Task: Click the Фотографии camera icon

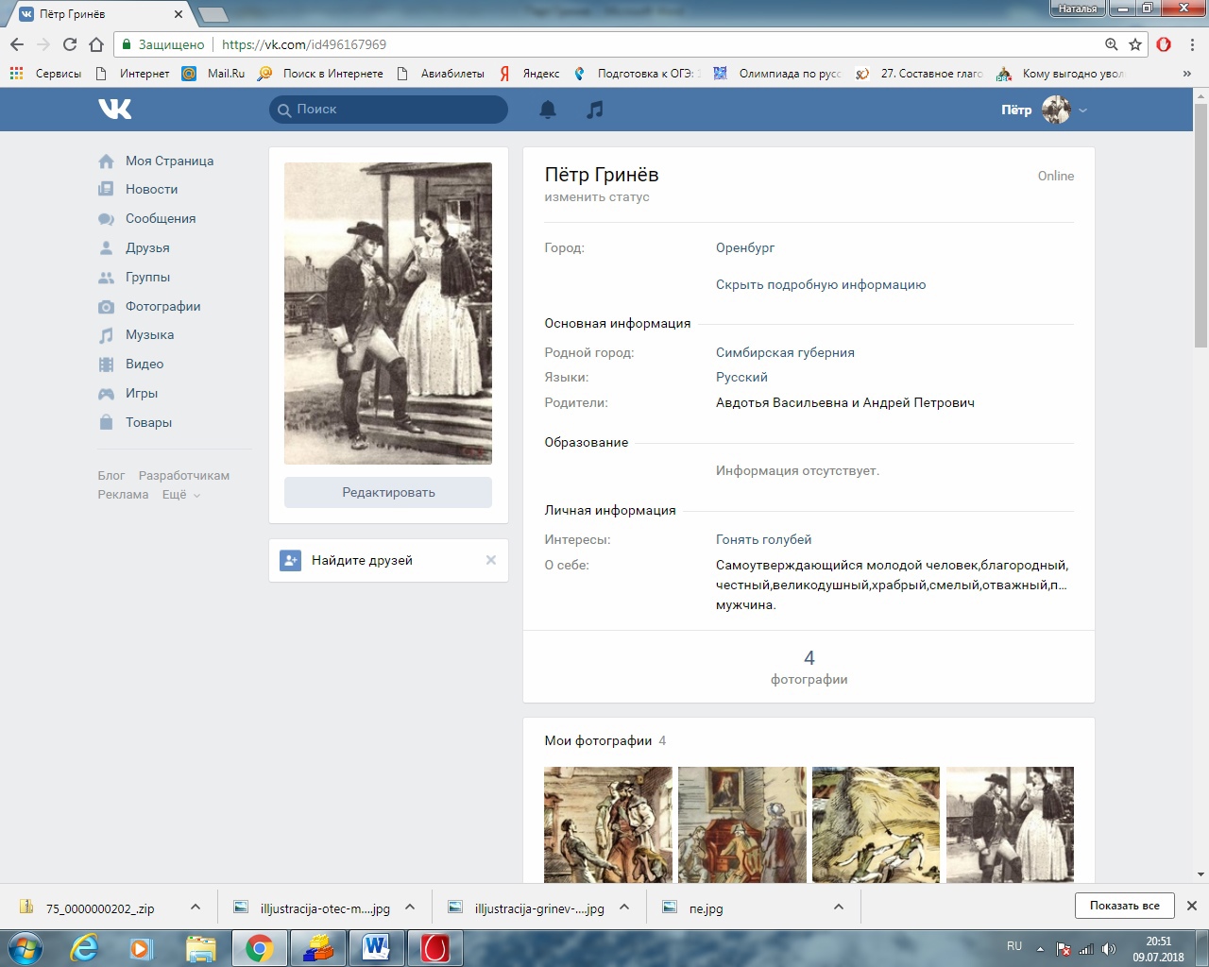Action: (106, 307)
